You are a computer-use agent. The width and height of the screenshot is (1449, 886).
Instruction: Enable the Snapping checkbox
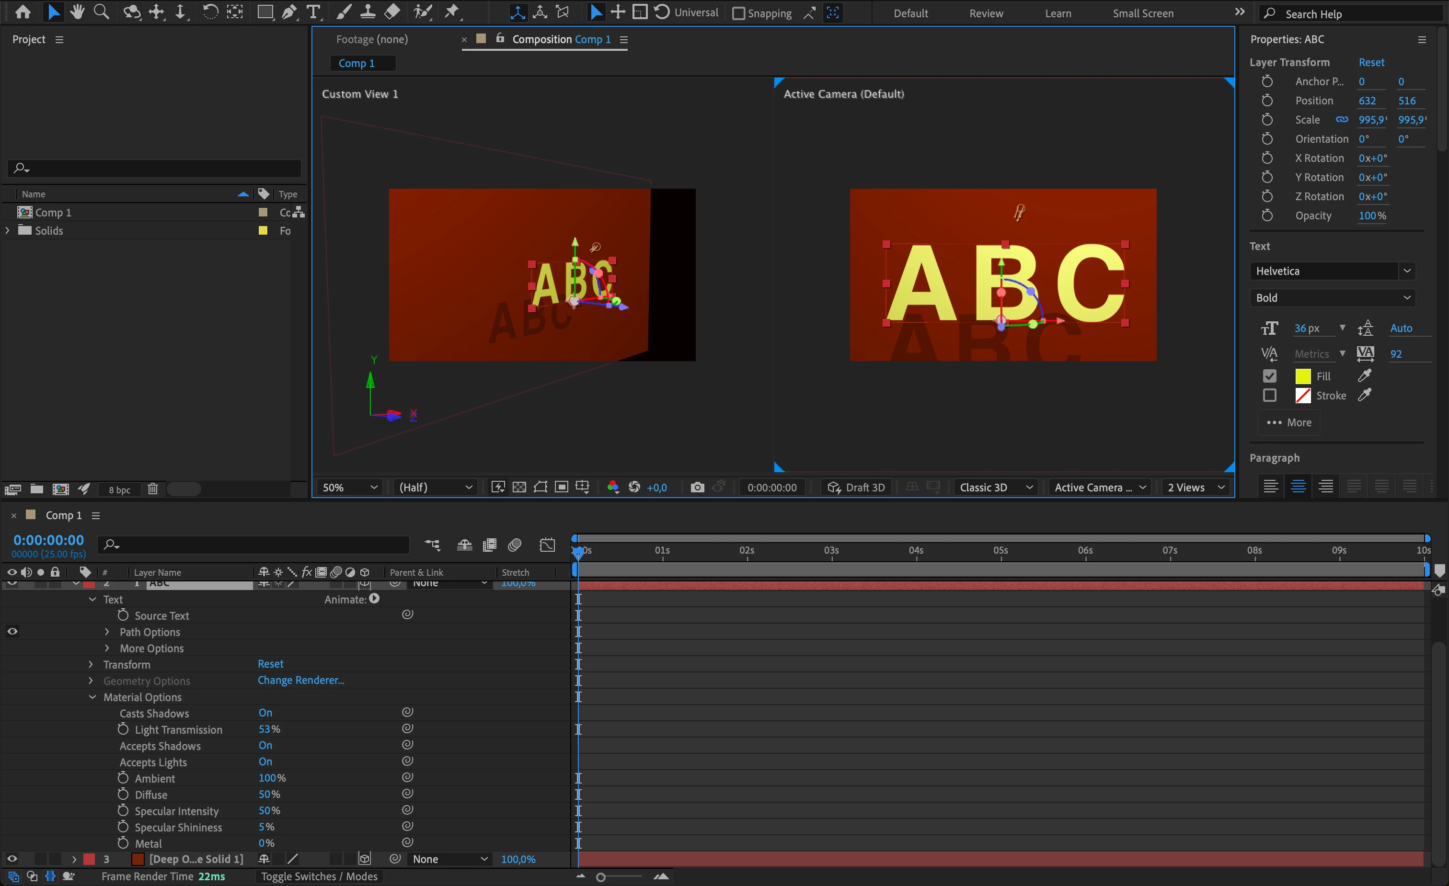[x=738, y=13]
